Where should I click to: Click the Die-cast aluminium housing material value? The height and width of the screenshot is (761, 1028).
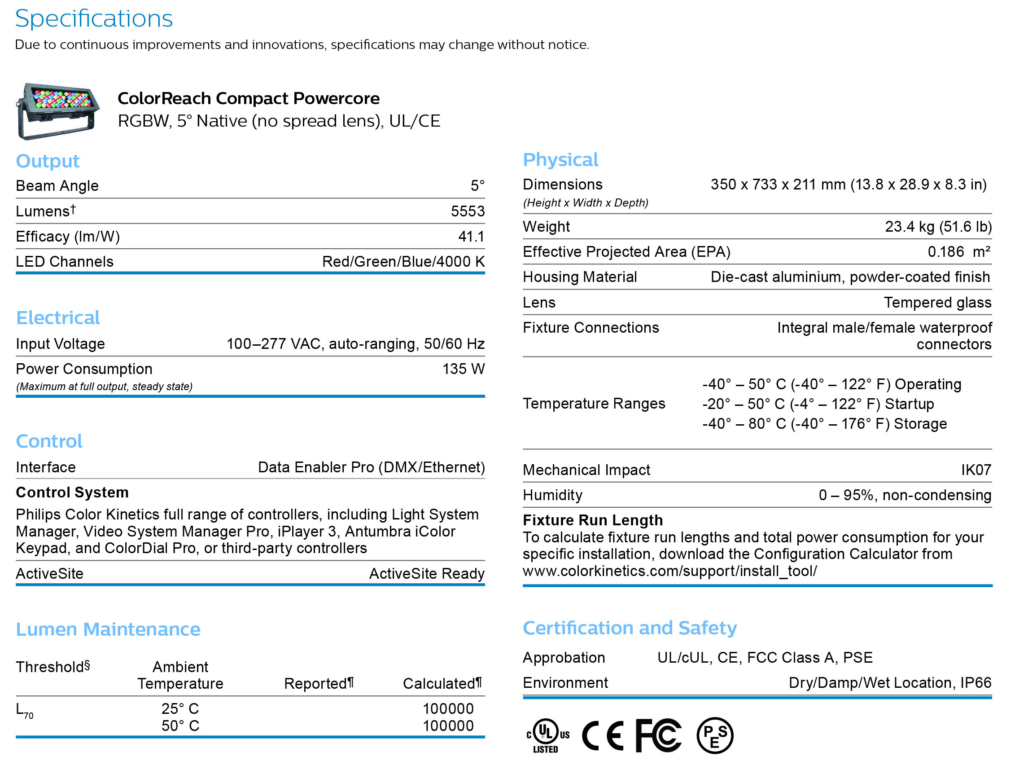tap(851, 277)
